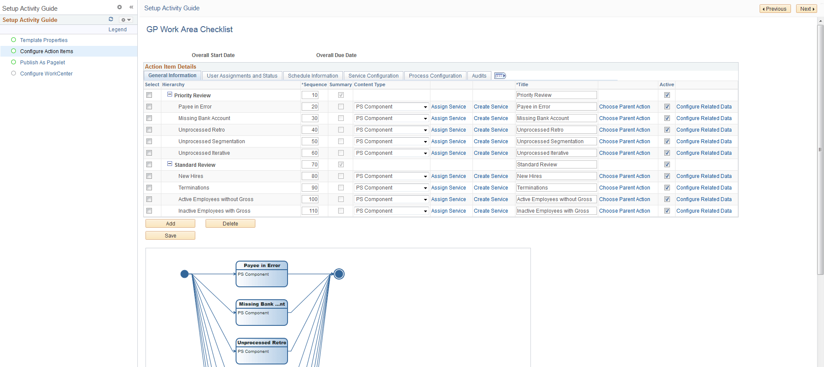Tick the Select checkbox for the Priority Review row
824x367 pixels.
point(149,95)
